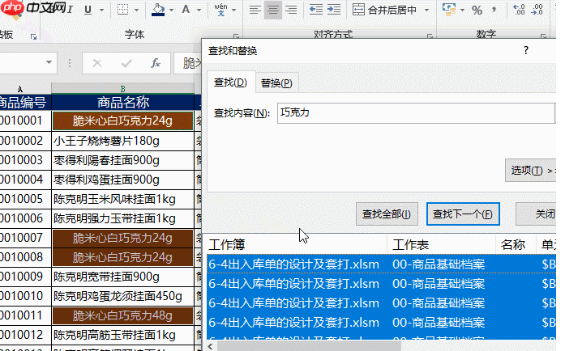The image size is (565, 351).
Task: Toggle underline formatting
Action: 88,10
